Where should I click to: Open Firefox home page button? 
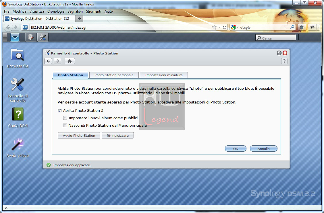pos(302,27)
